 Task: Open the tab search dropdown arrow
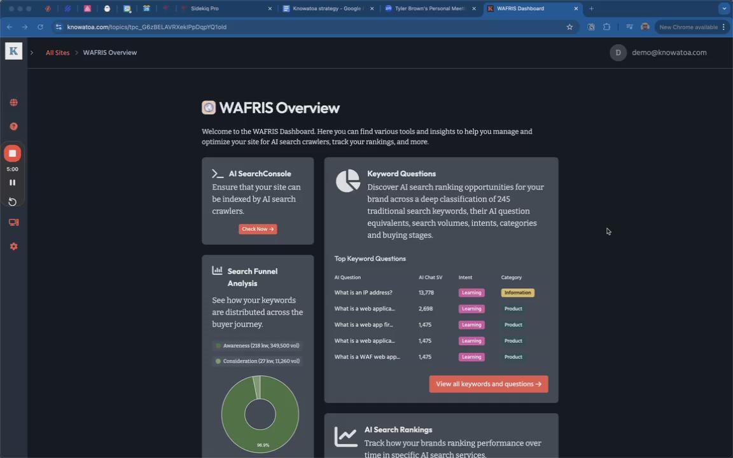click(x=724, y=8)
